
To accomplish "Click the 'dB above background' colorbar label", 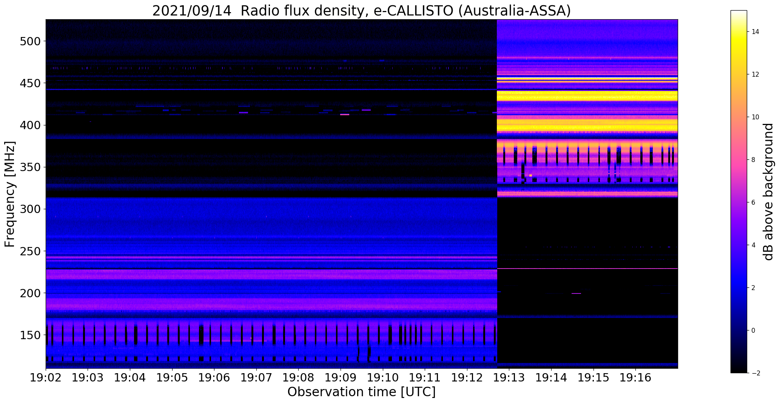I will pyautogui.click(x=768, y=192).
